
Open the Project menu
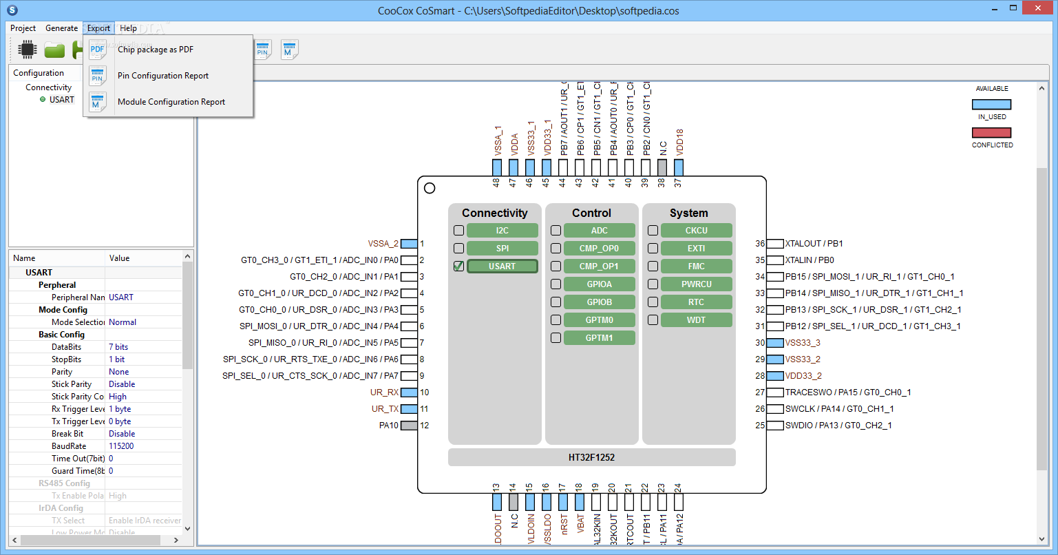pyautogui.click(x=23, y=28)
